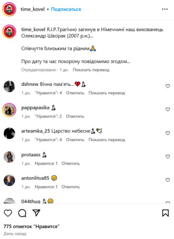Image resolution: width=174 pixels, height=239 pixels.
Task: Reply to protaass's comment
Action: pos(71,163)
